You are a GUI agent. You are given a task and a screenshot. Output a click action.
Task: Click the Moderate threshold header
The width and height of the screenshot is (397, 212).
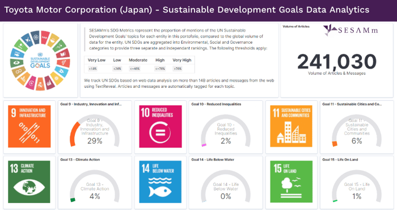(x=138, y=60)
